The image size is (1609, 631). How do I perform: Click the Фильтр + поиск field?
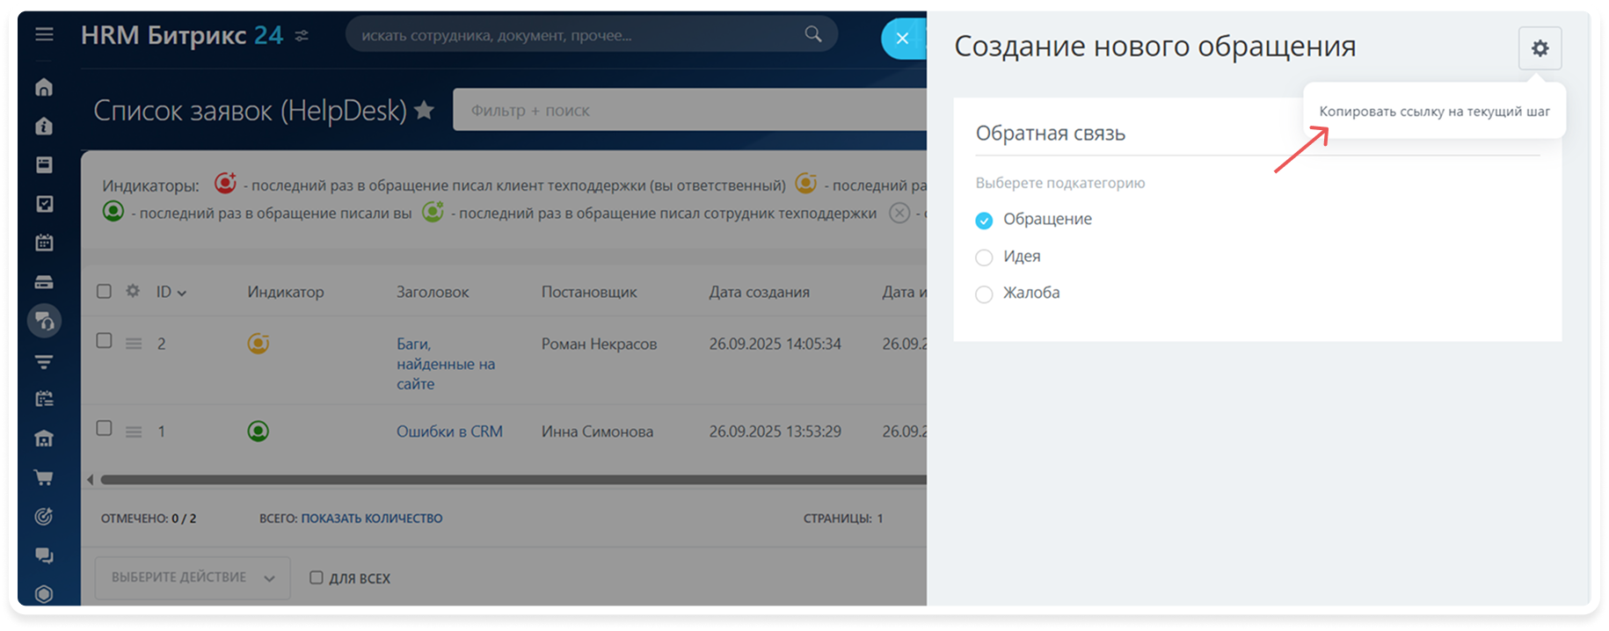click(686, 111)
